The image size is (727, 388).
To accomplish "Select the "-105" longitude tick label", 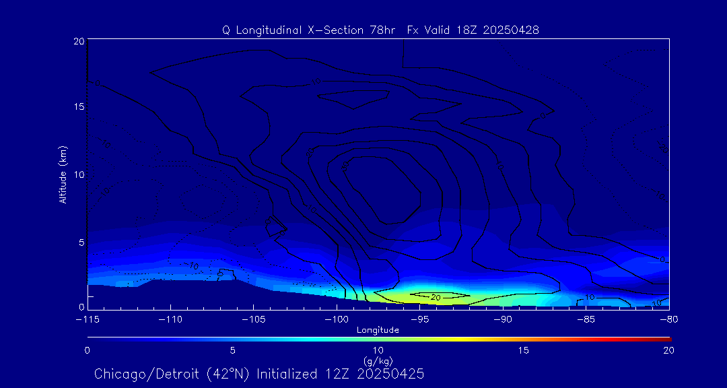I will (x=253, y=319).
